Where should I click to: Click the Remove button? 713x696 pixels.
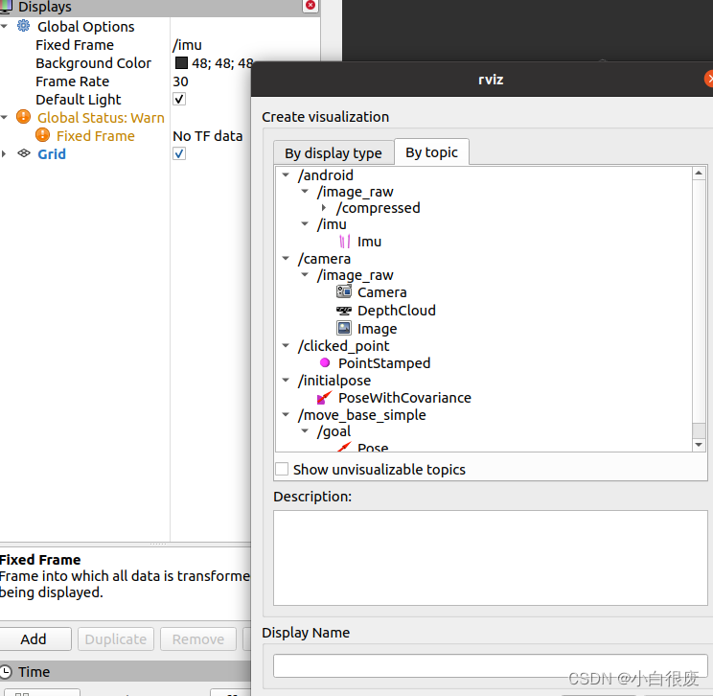tap(198, 638)
